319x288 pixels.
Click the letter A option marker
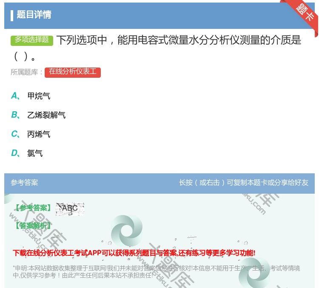(x=15, y=96)
